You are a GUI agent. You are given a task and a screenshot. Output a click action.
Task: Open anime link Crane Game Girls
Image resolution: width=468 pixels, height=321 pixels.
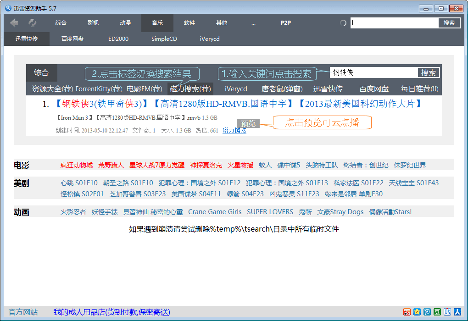(x=215, y=212)
